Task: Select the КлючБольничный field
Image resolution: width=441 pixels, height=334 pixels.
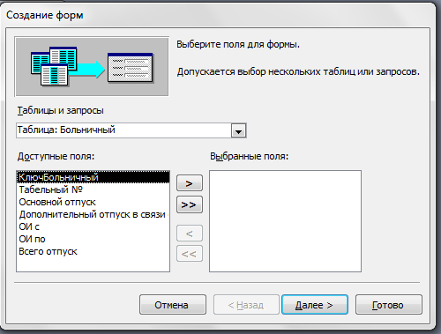Action: click(93, 177)
